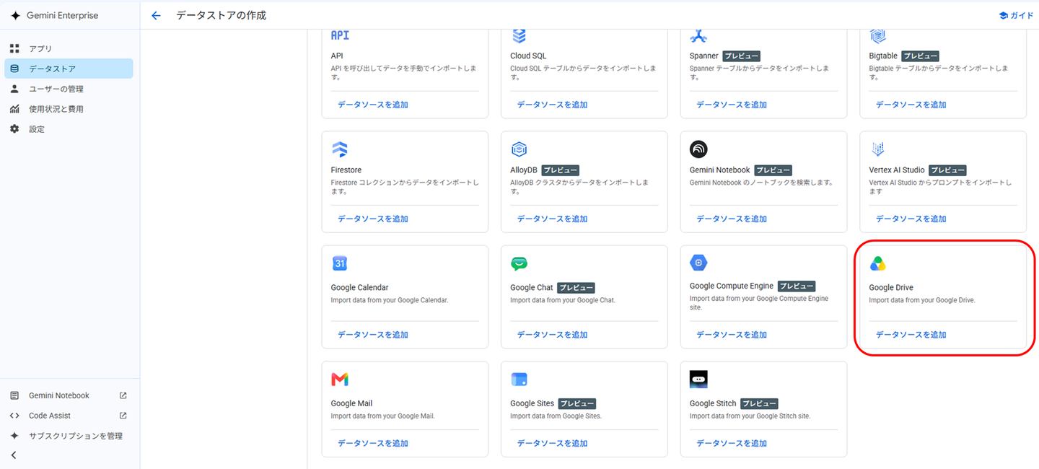
Task: Click the データストアの作成 page title
Action: coord(222,15)
